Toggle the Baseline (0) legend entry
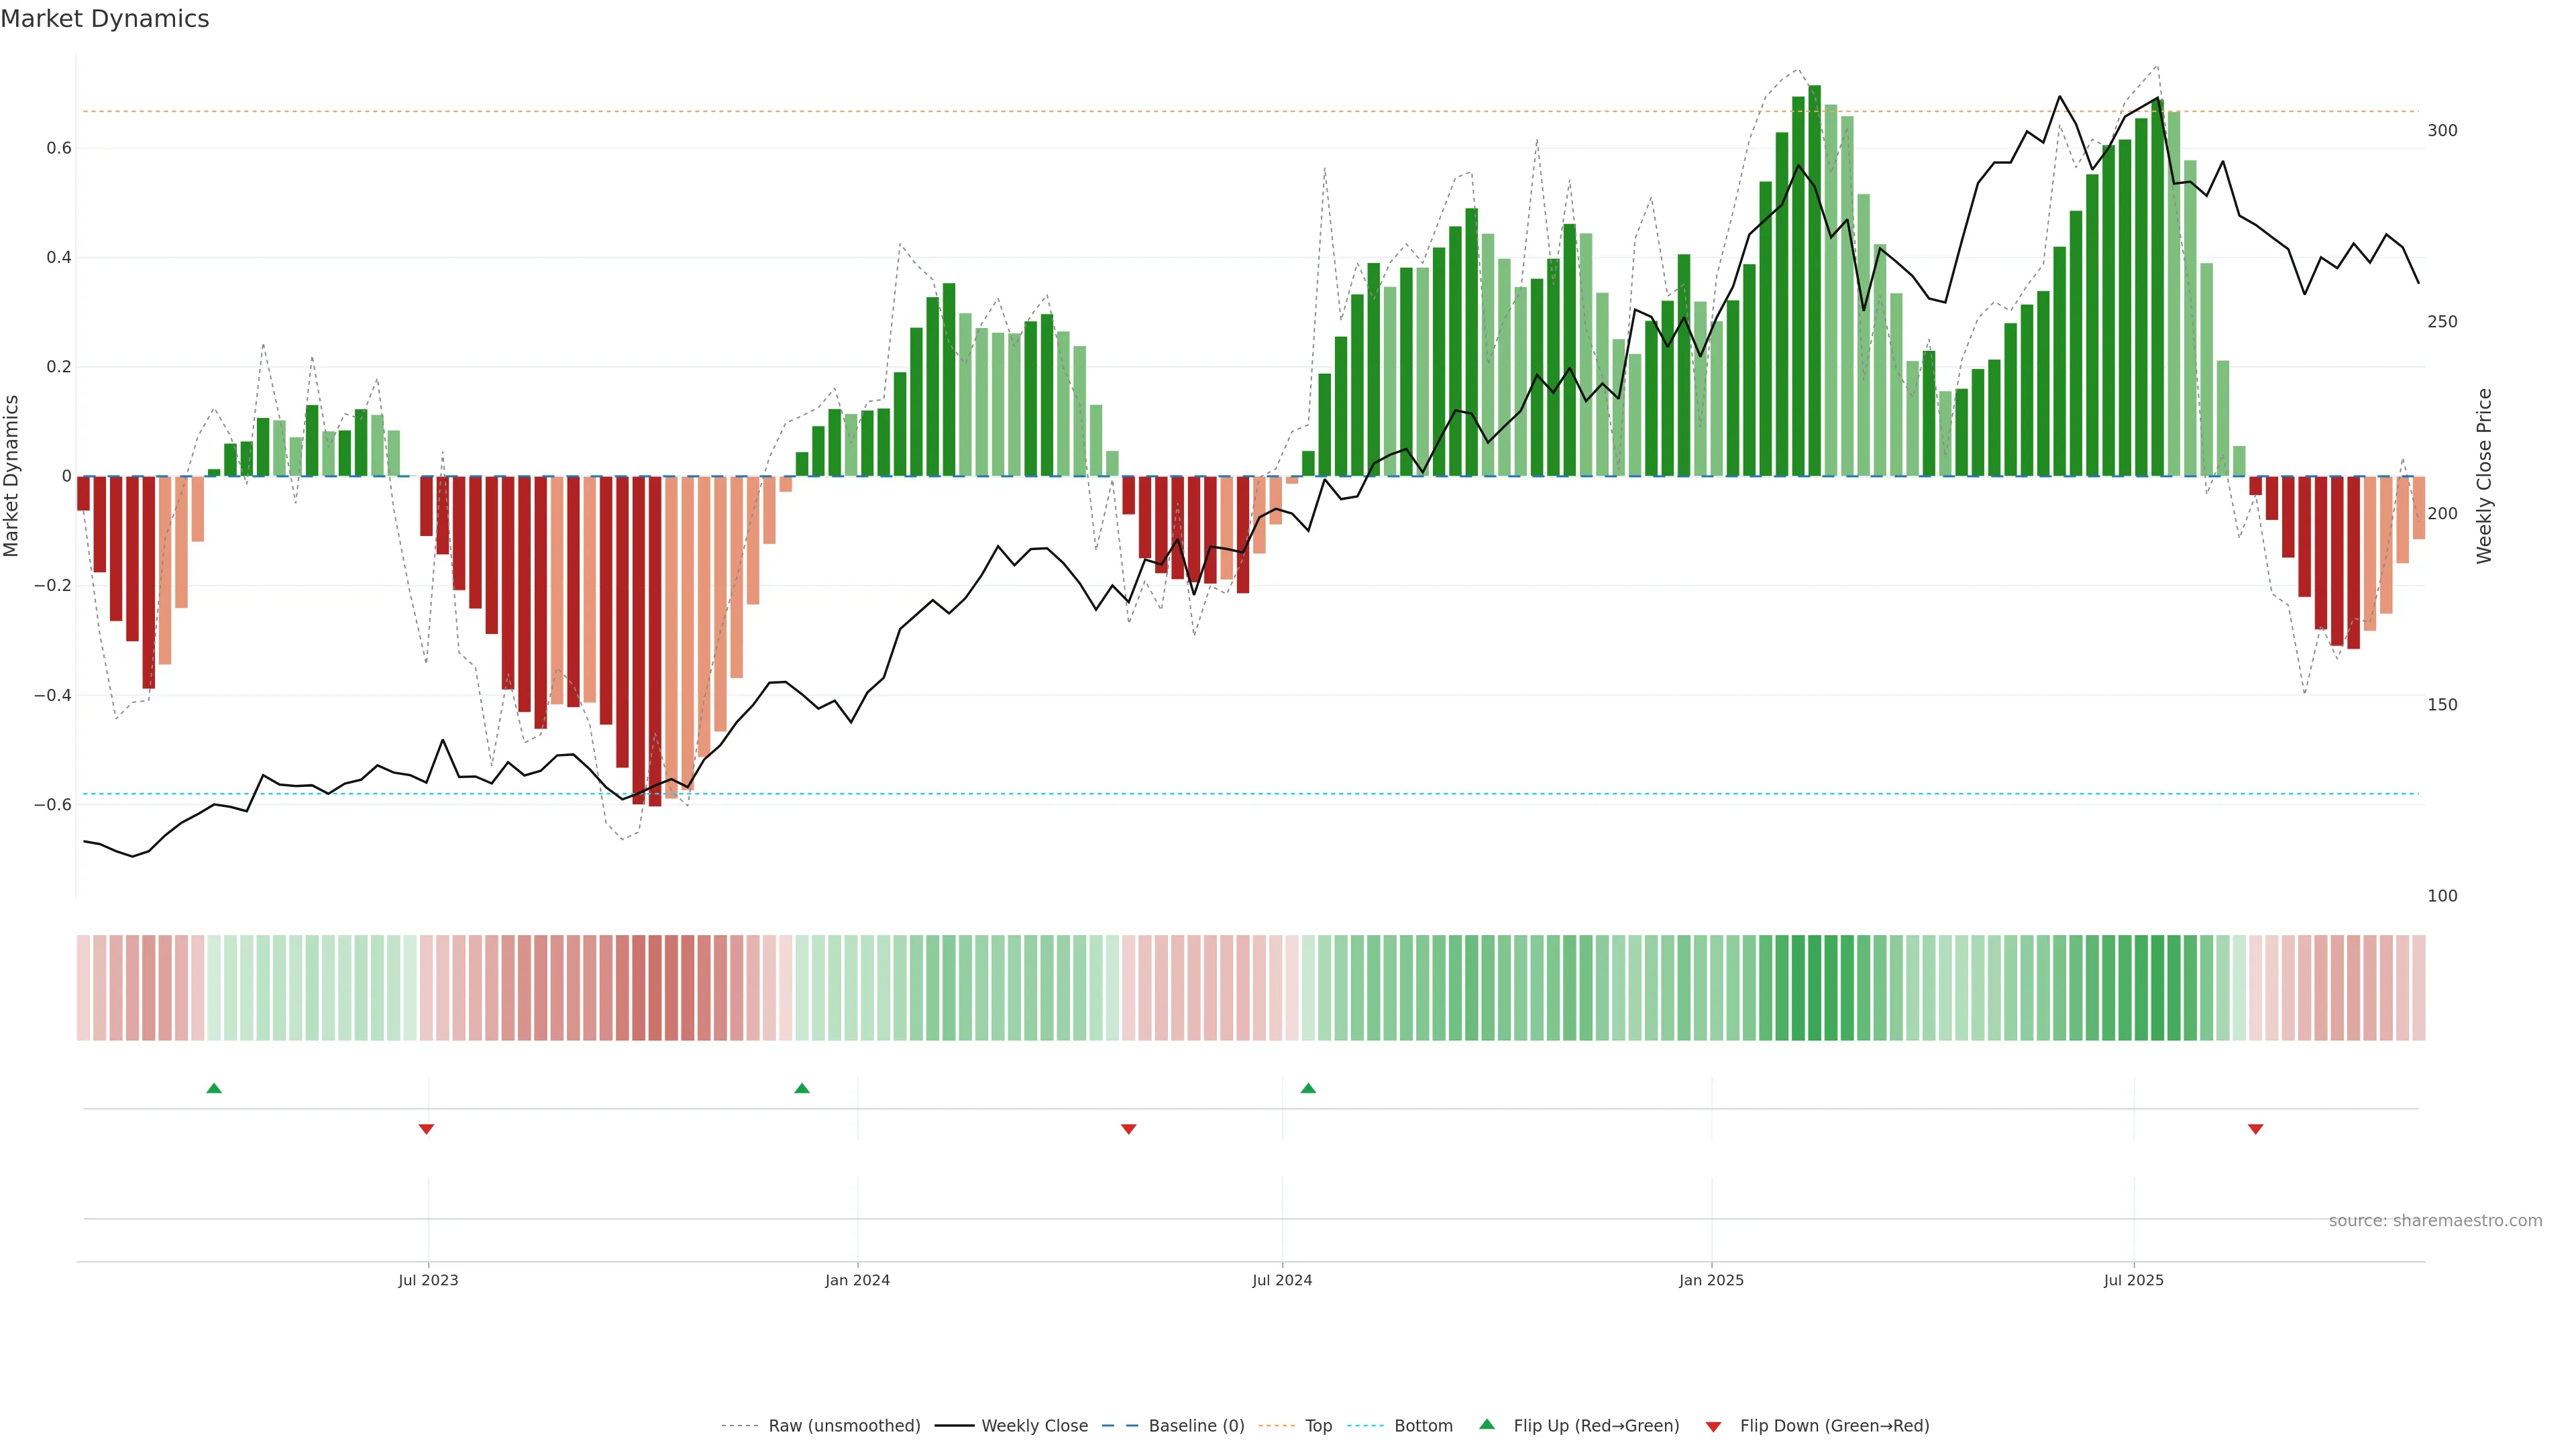 coord(1196,1426)
